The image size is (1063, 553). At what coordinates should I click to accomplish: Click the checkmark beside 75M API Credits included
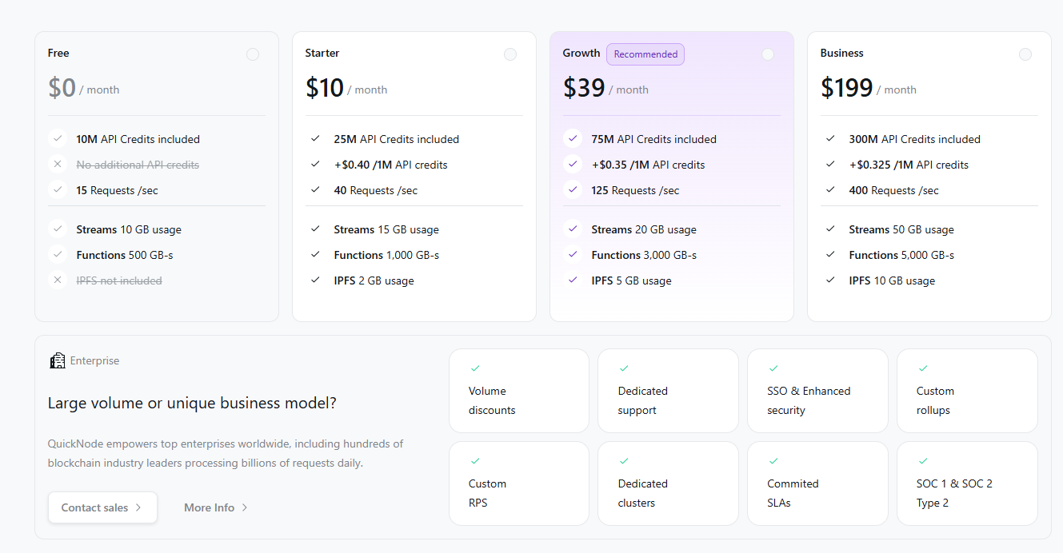(x=572, y=139)
